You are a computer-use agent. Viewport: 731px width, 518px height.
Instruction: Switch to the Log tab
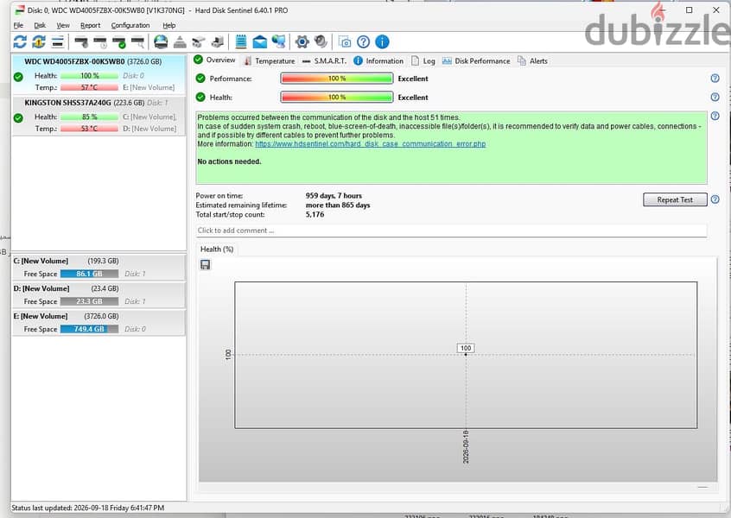click(x=423, y=60)
